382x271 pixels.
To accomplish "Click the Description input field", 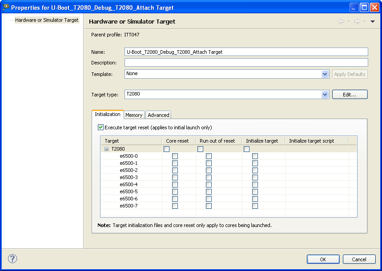I will pos(246,63).
